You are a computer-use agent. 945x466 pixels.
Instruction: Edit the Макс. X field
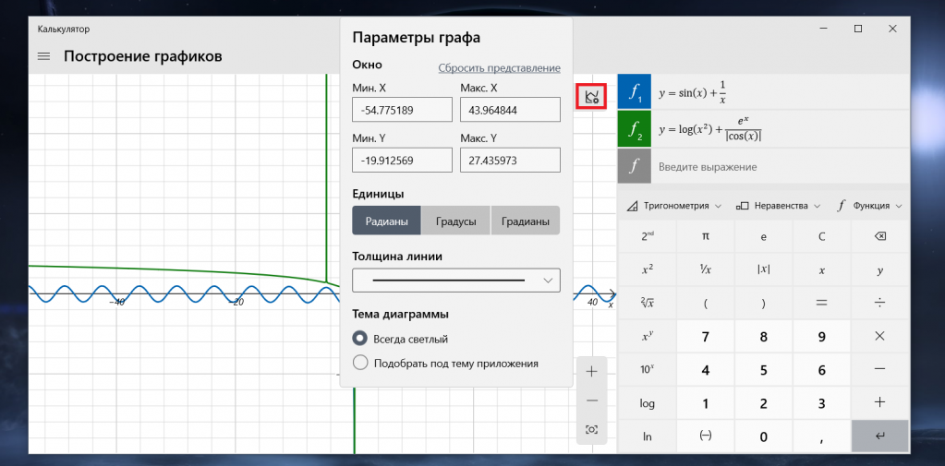[510, 110]
